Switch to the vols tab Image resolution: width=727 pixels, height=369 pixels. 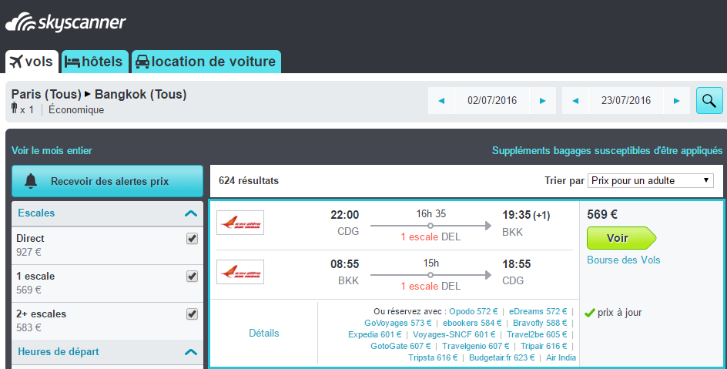32,62
